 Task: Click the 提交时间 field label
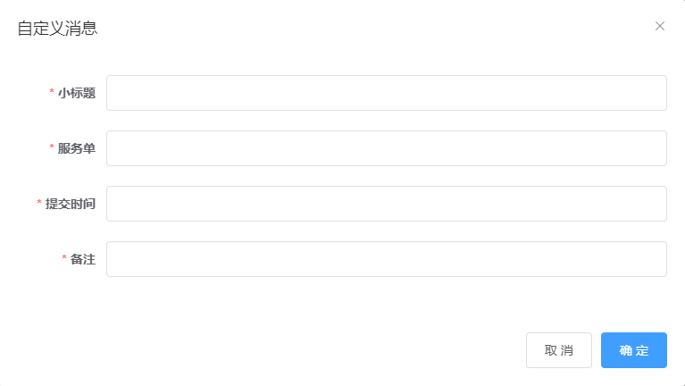(x=71, y=204)
